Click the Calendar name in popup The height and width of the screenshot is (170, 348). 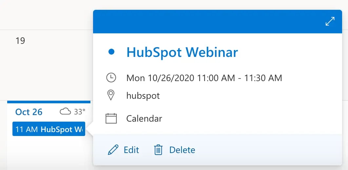tap(144, 118)
